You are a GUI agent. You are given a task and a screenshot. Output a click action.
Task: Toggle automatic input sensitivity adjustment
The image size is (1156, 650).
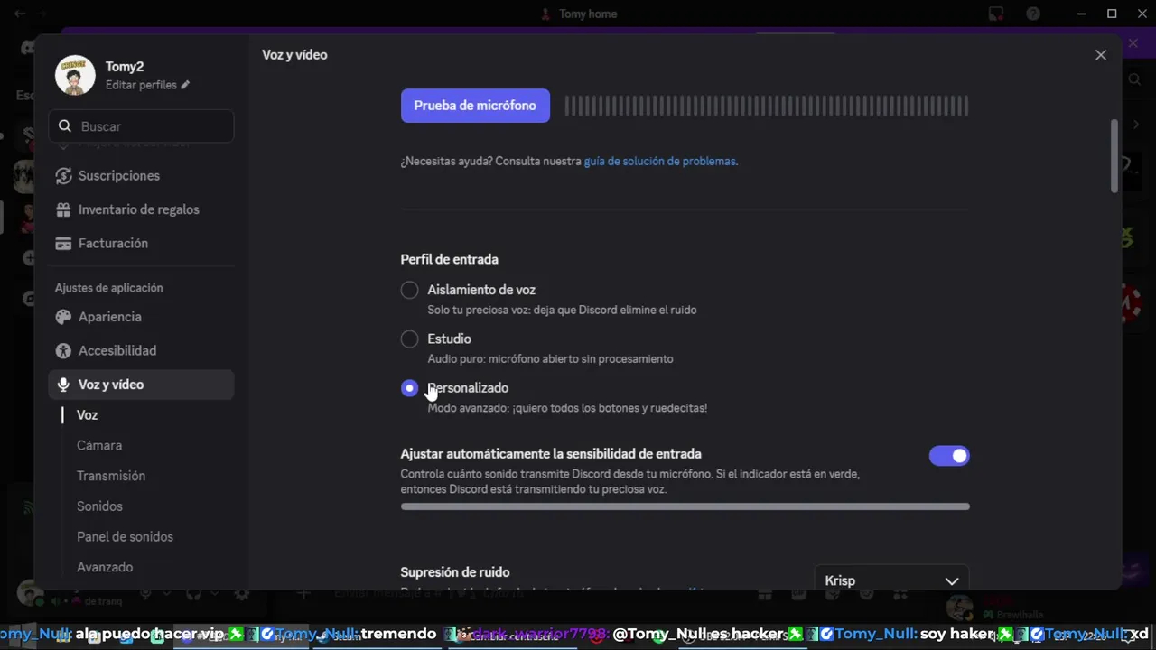(x=949, y=456)
